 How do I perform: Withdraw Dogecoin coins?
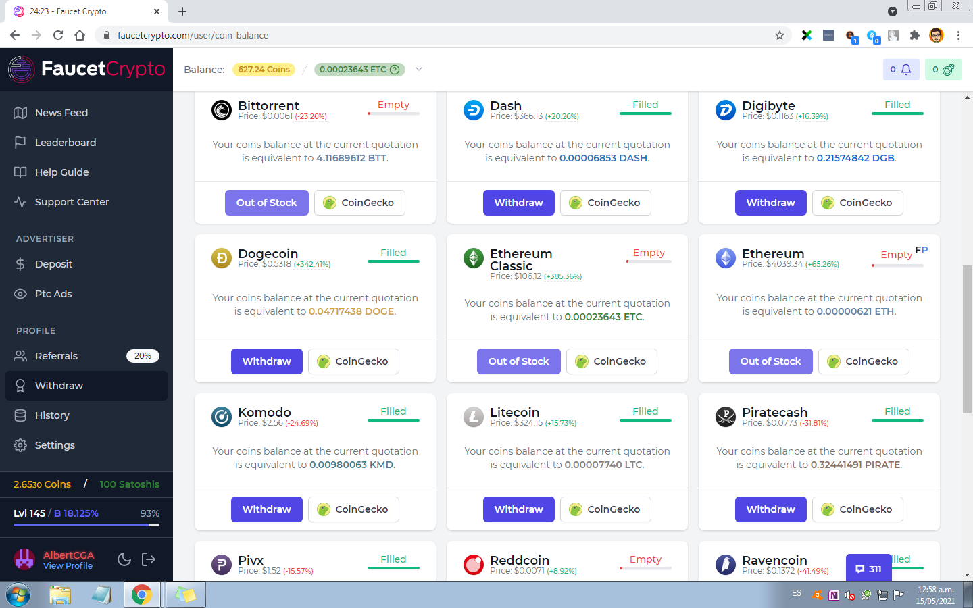(267, 361)
